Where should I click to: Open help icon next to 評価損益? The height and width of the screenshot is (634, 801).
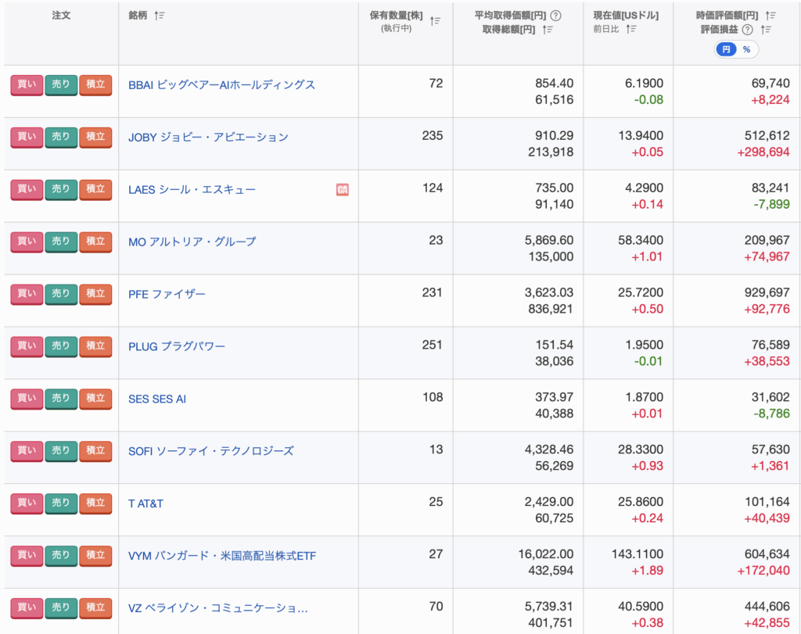(747, 30)
